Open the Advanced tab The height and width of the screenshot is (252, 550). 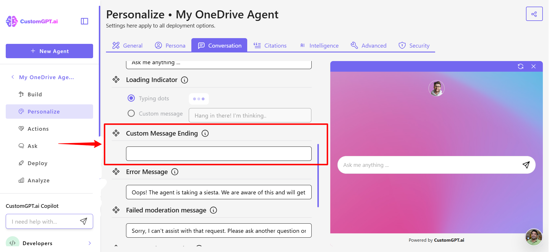368,45
